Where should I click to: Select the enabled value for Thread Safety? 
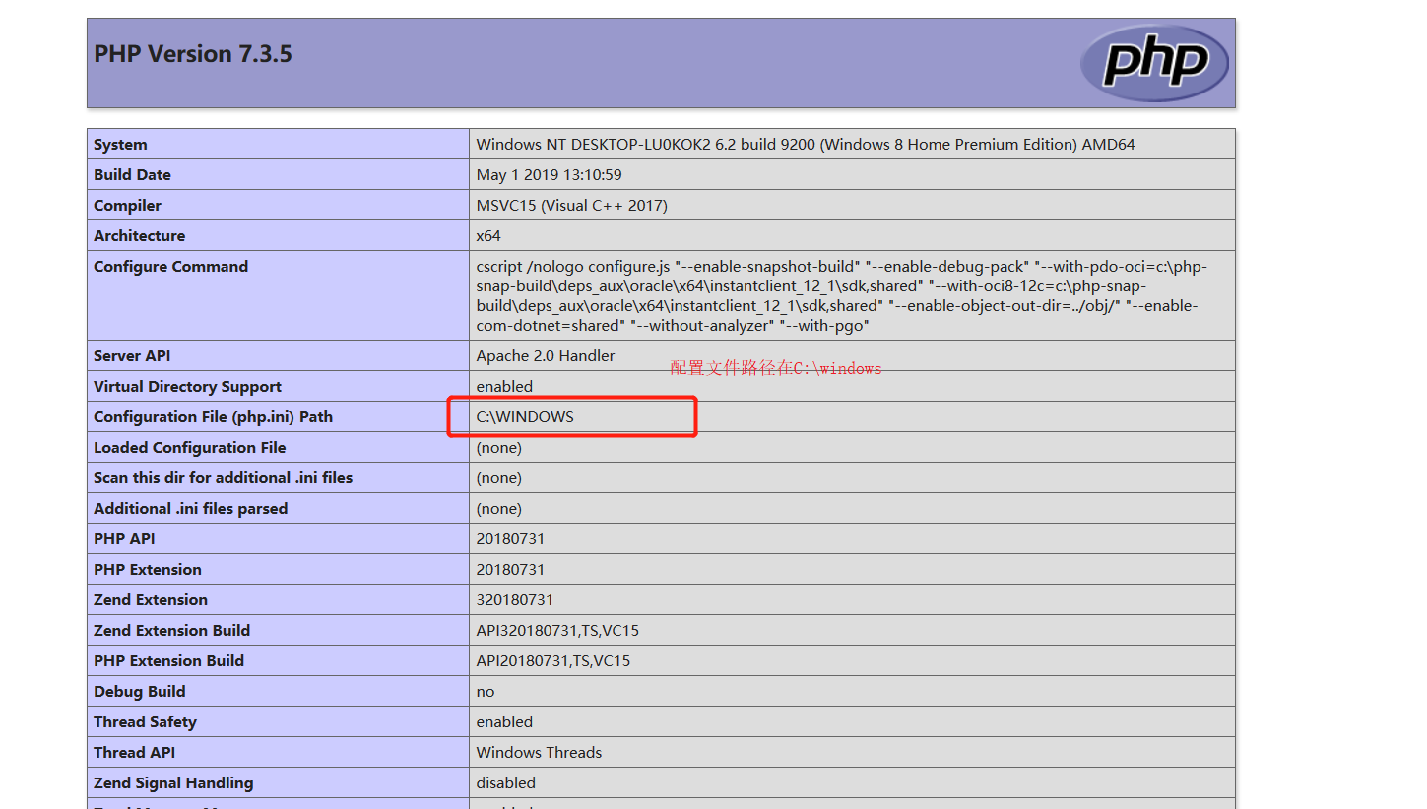[504, 722]
